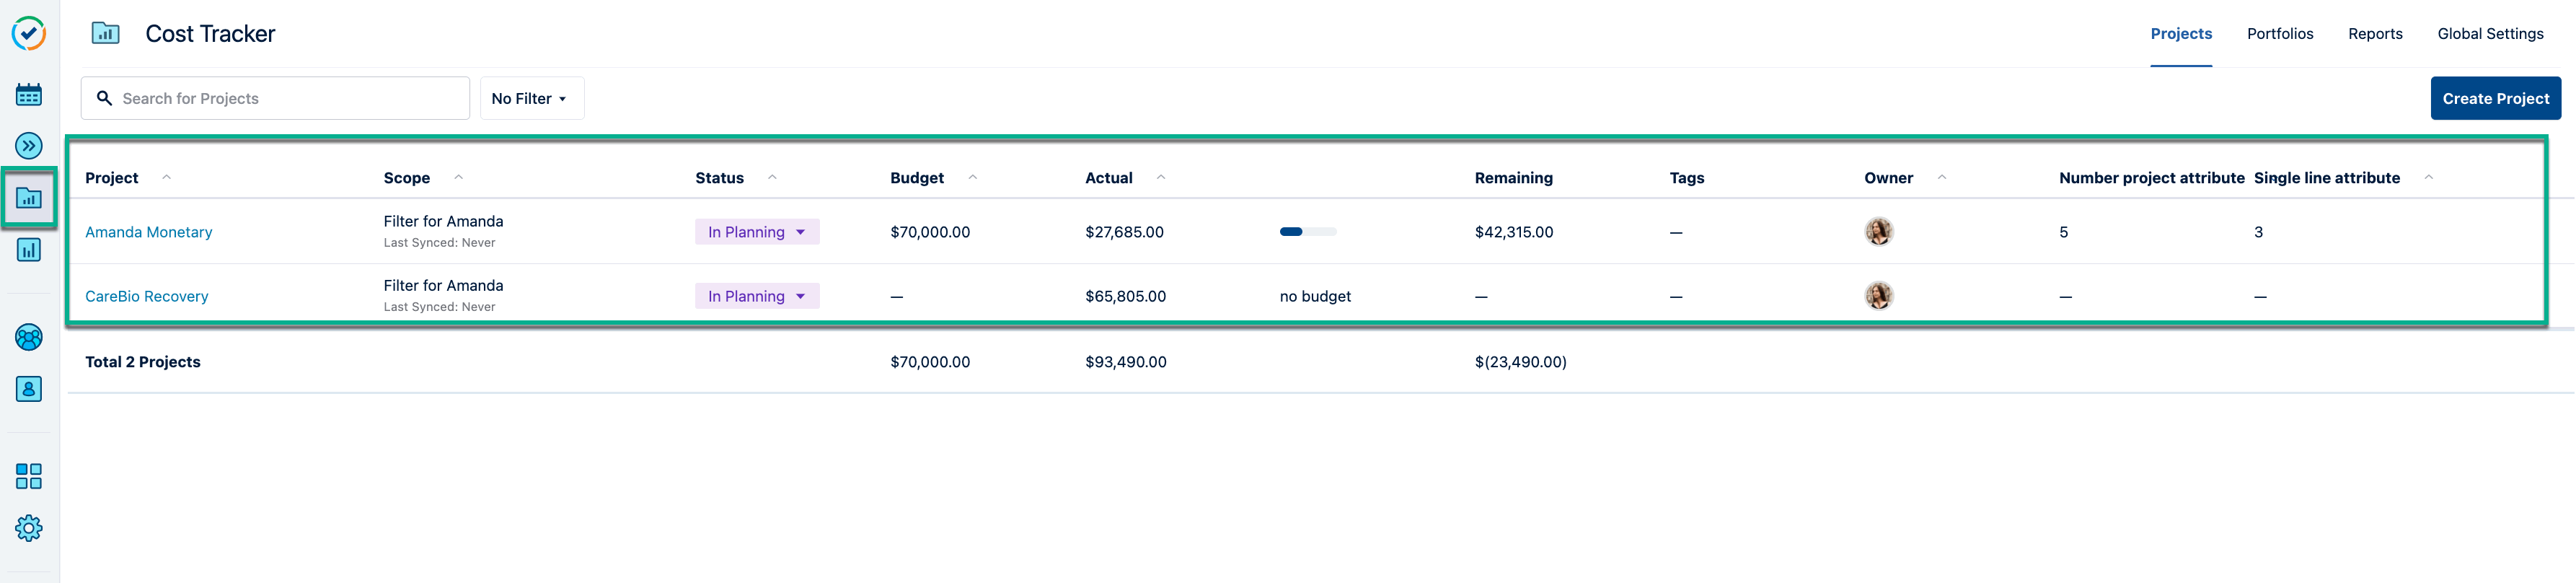This screenshot has height=583, width=2576.
Task: Switch to the Portfolios tab
Action: point(2280,33)
